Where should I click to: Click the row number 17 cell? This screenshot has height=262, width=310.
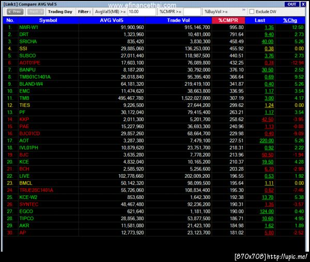pyautogui.click(x=10, y=141)
